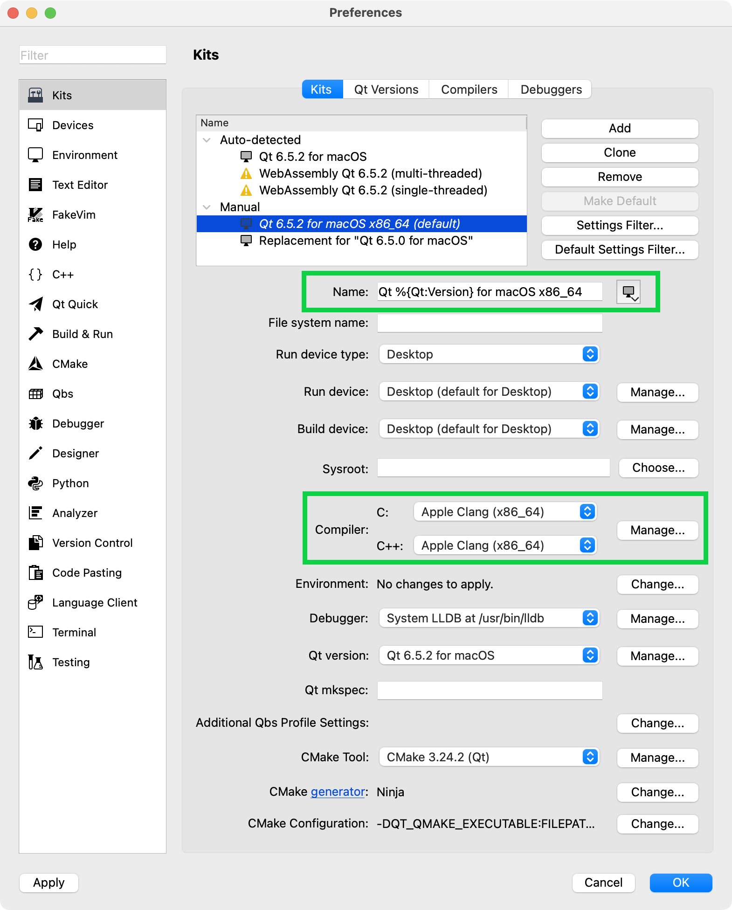Open FakeVim settings in sidebar

pos(74,215)
